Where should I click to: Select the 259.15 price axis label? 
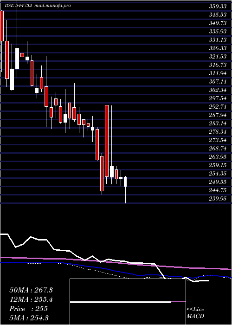coord(218,165)
